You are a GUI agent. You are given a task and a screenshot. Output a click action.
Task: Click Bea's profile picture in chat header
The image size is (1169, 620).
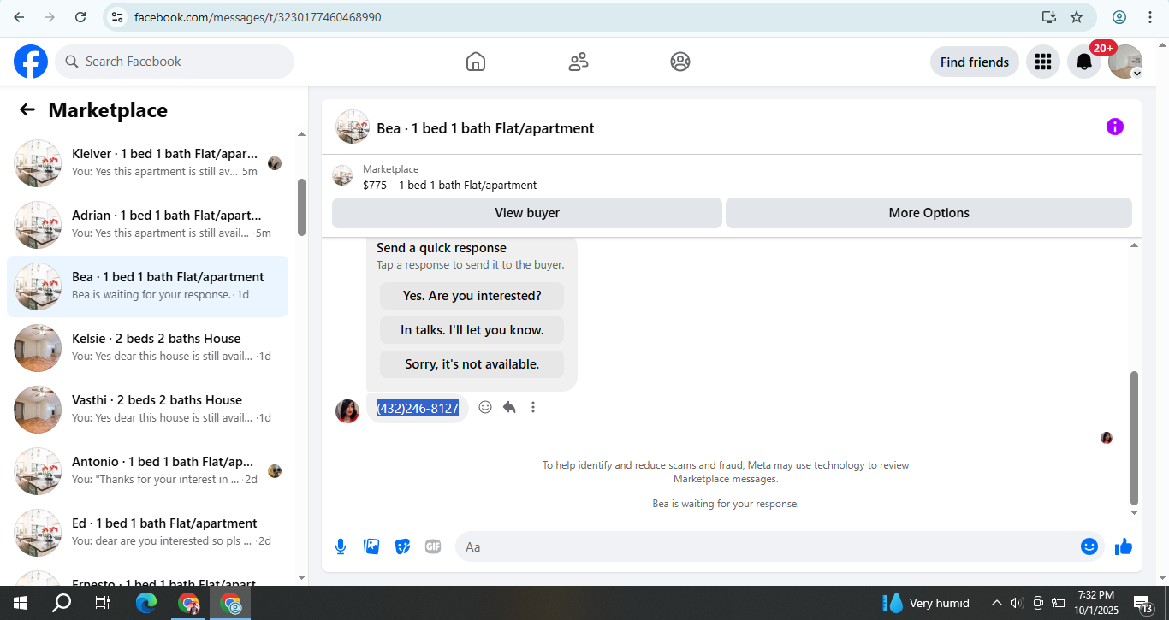pyautogui.click(x=353, y=127)
